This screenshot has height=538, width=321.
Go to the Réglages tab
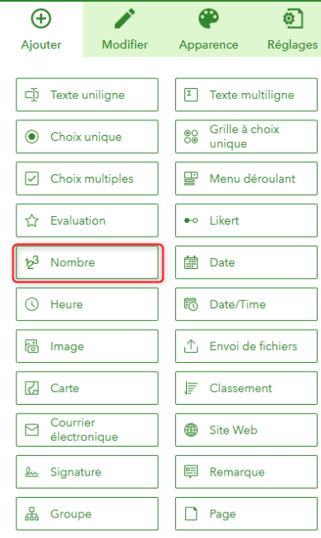coord(292,29)
